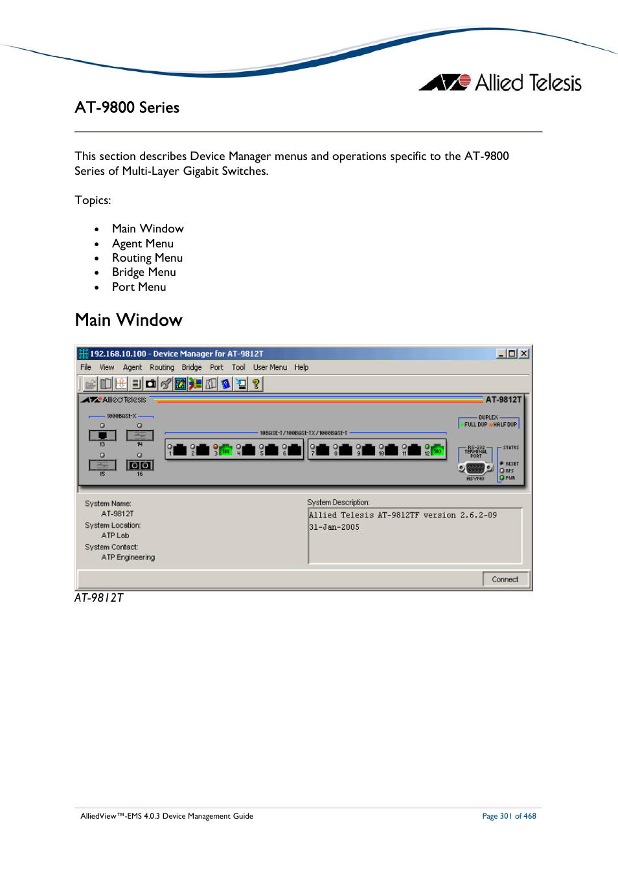The image size is (618, 875).
Task: Click the camera snapshot toolbar icon
Action: click(151, 384)
